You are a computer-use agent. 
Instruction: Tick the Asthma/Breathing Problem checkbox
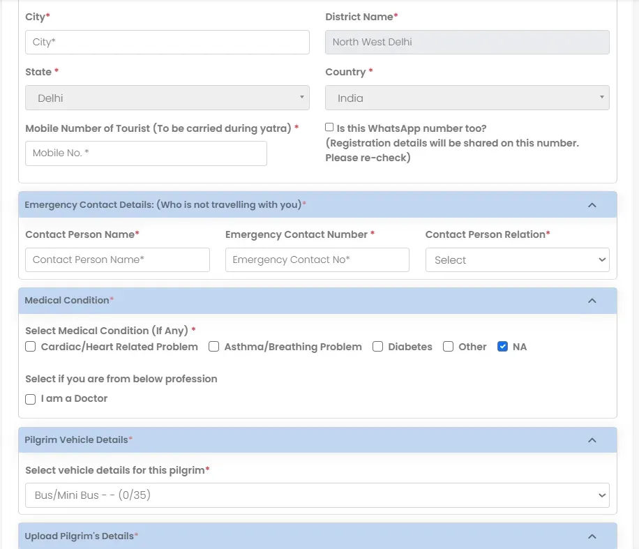[x=214, y=347]
